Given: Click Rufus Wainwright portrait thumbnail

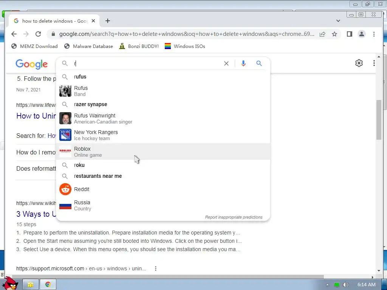Looking at the screenshot, I should (x=65, y=118).
